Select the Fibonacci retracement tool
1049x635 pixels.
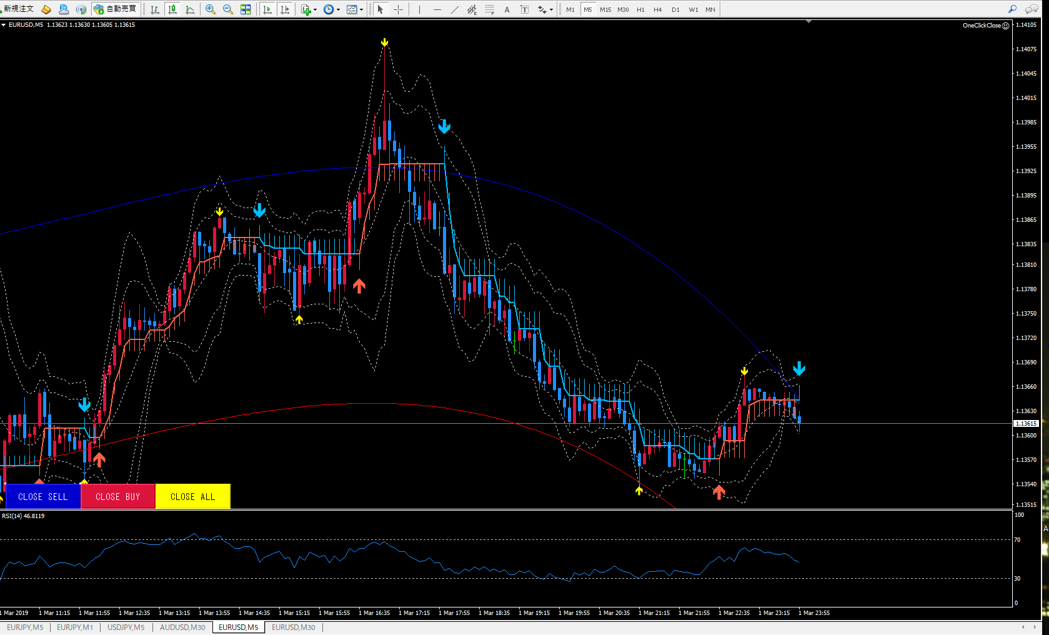(489, 9)
